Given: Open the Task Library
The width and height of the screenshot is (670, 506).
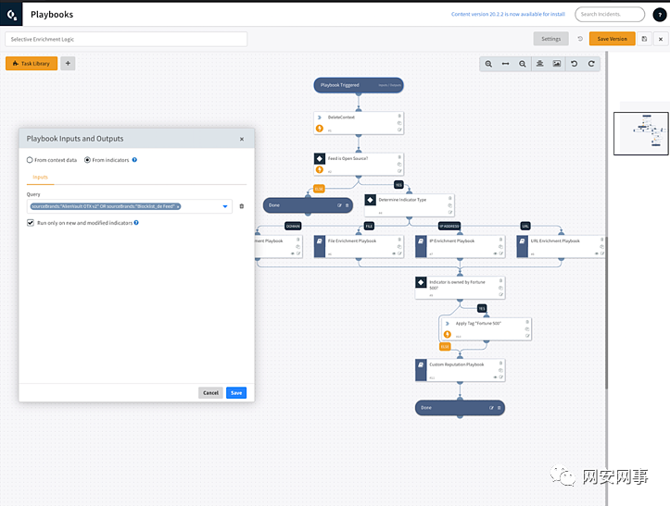Looking at the screenshot, I should [x=32, y=64].
